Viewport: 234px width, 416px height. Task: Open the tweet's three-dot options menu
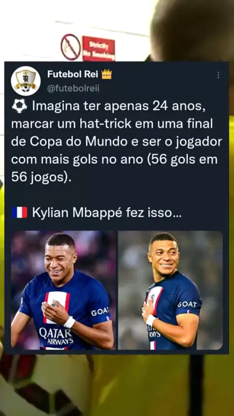pos(218,75)
